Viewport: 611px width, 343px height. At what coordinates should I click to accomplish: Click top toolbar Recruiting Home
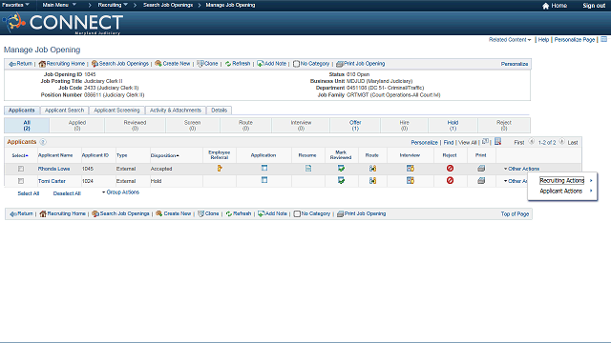pyautogui.click(x=62, y=64)
